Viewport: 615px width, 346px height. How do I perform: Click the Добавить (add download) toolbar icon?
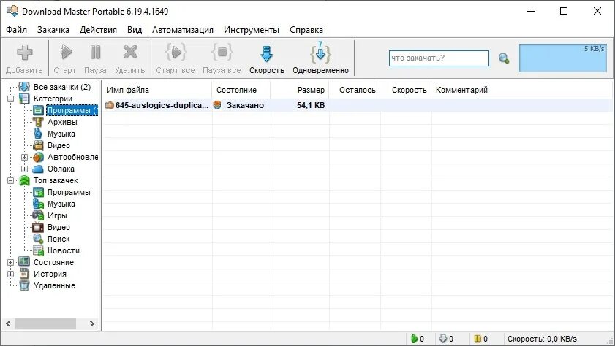click(x=24, y=53)
